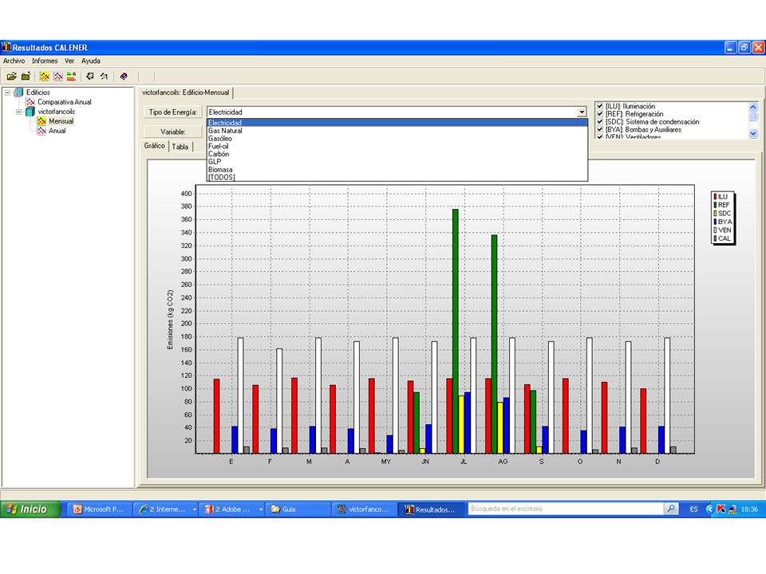The height and width of the screenshot is (574, 766).
Task: Click the yellow chart icon beside Mensual
Action: [42, 121]
